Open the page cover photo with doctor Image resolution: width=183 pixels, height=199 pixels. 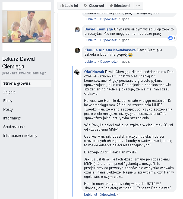tap(27, 27)
